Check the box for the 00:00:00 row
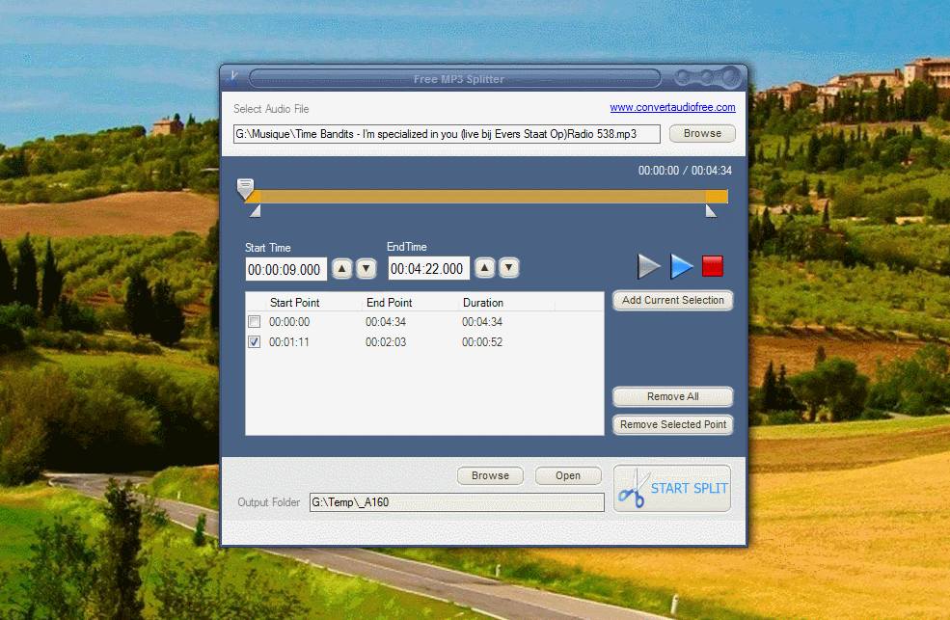This screenshot has height=620, width=950. [x=255, y=321]
